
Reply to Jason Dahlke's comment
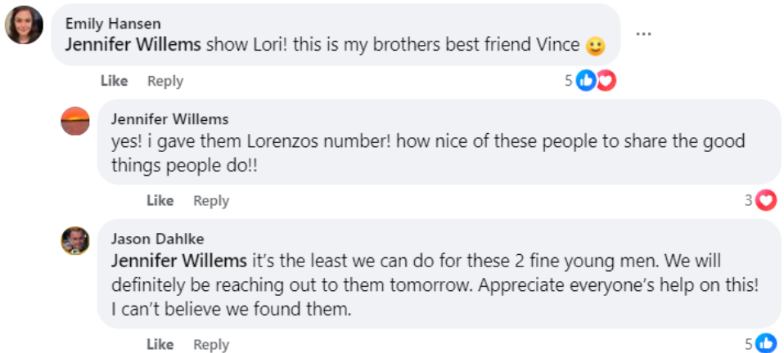tap(211, 345)
